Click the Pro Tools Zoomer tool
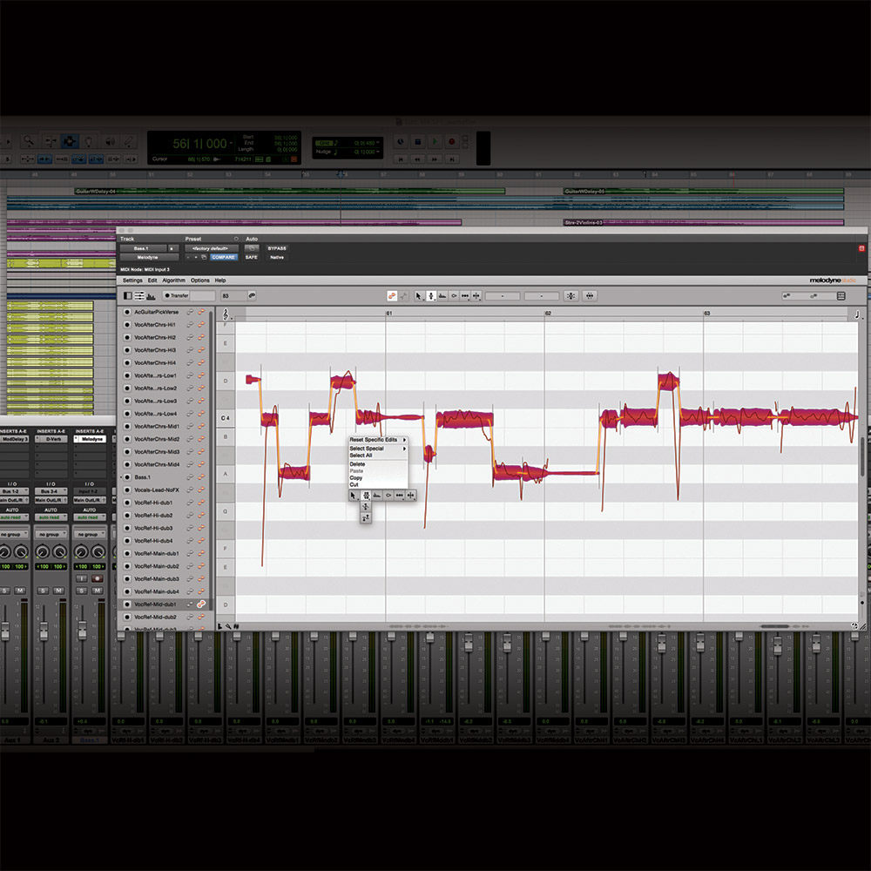 (x=28, y=141)
